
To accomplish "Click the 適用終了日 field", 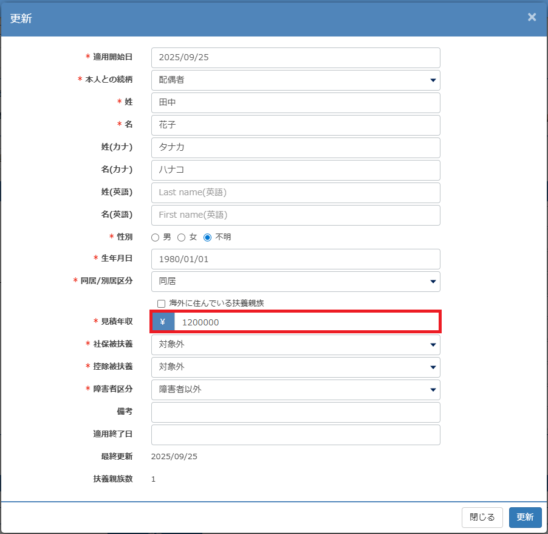I will point(295,434).
